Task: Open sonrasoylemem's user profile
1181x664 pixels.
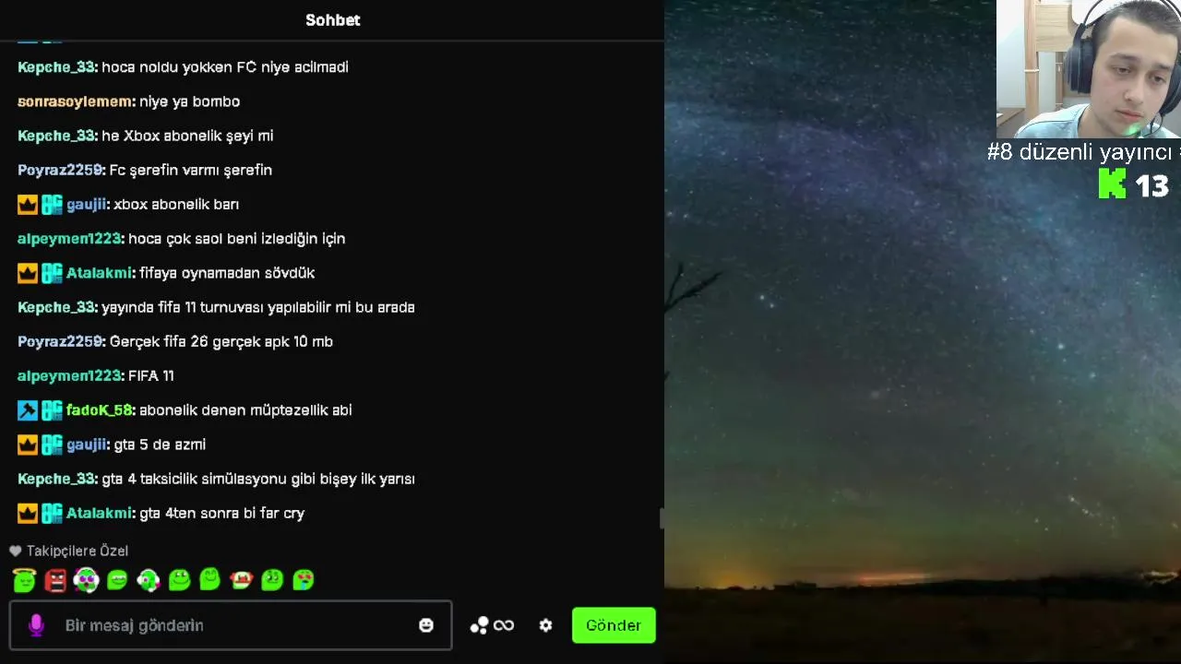Action: pos(77,101)
